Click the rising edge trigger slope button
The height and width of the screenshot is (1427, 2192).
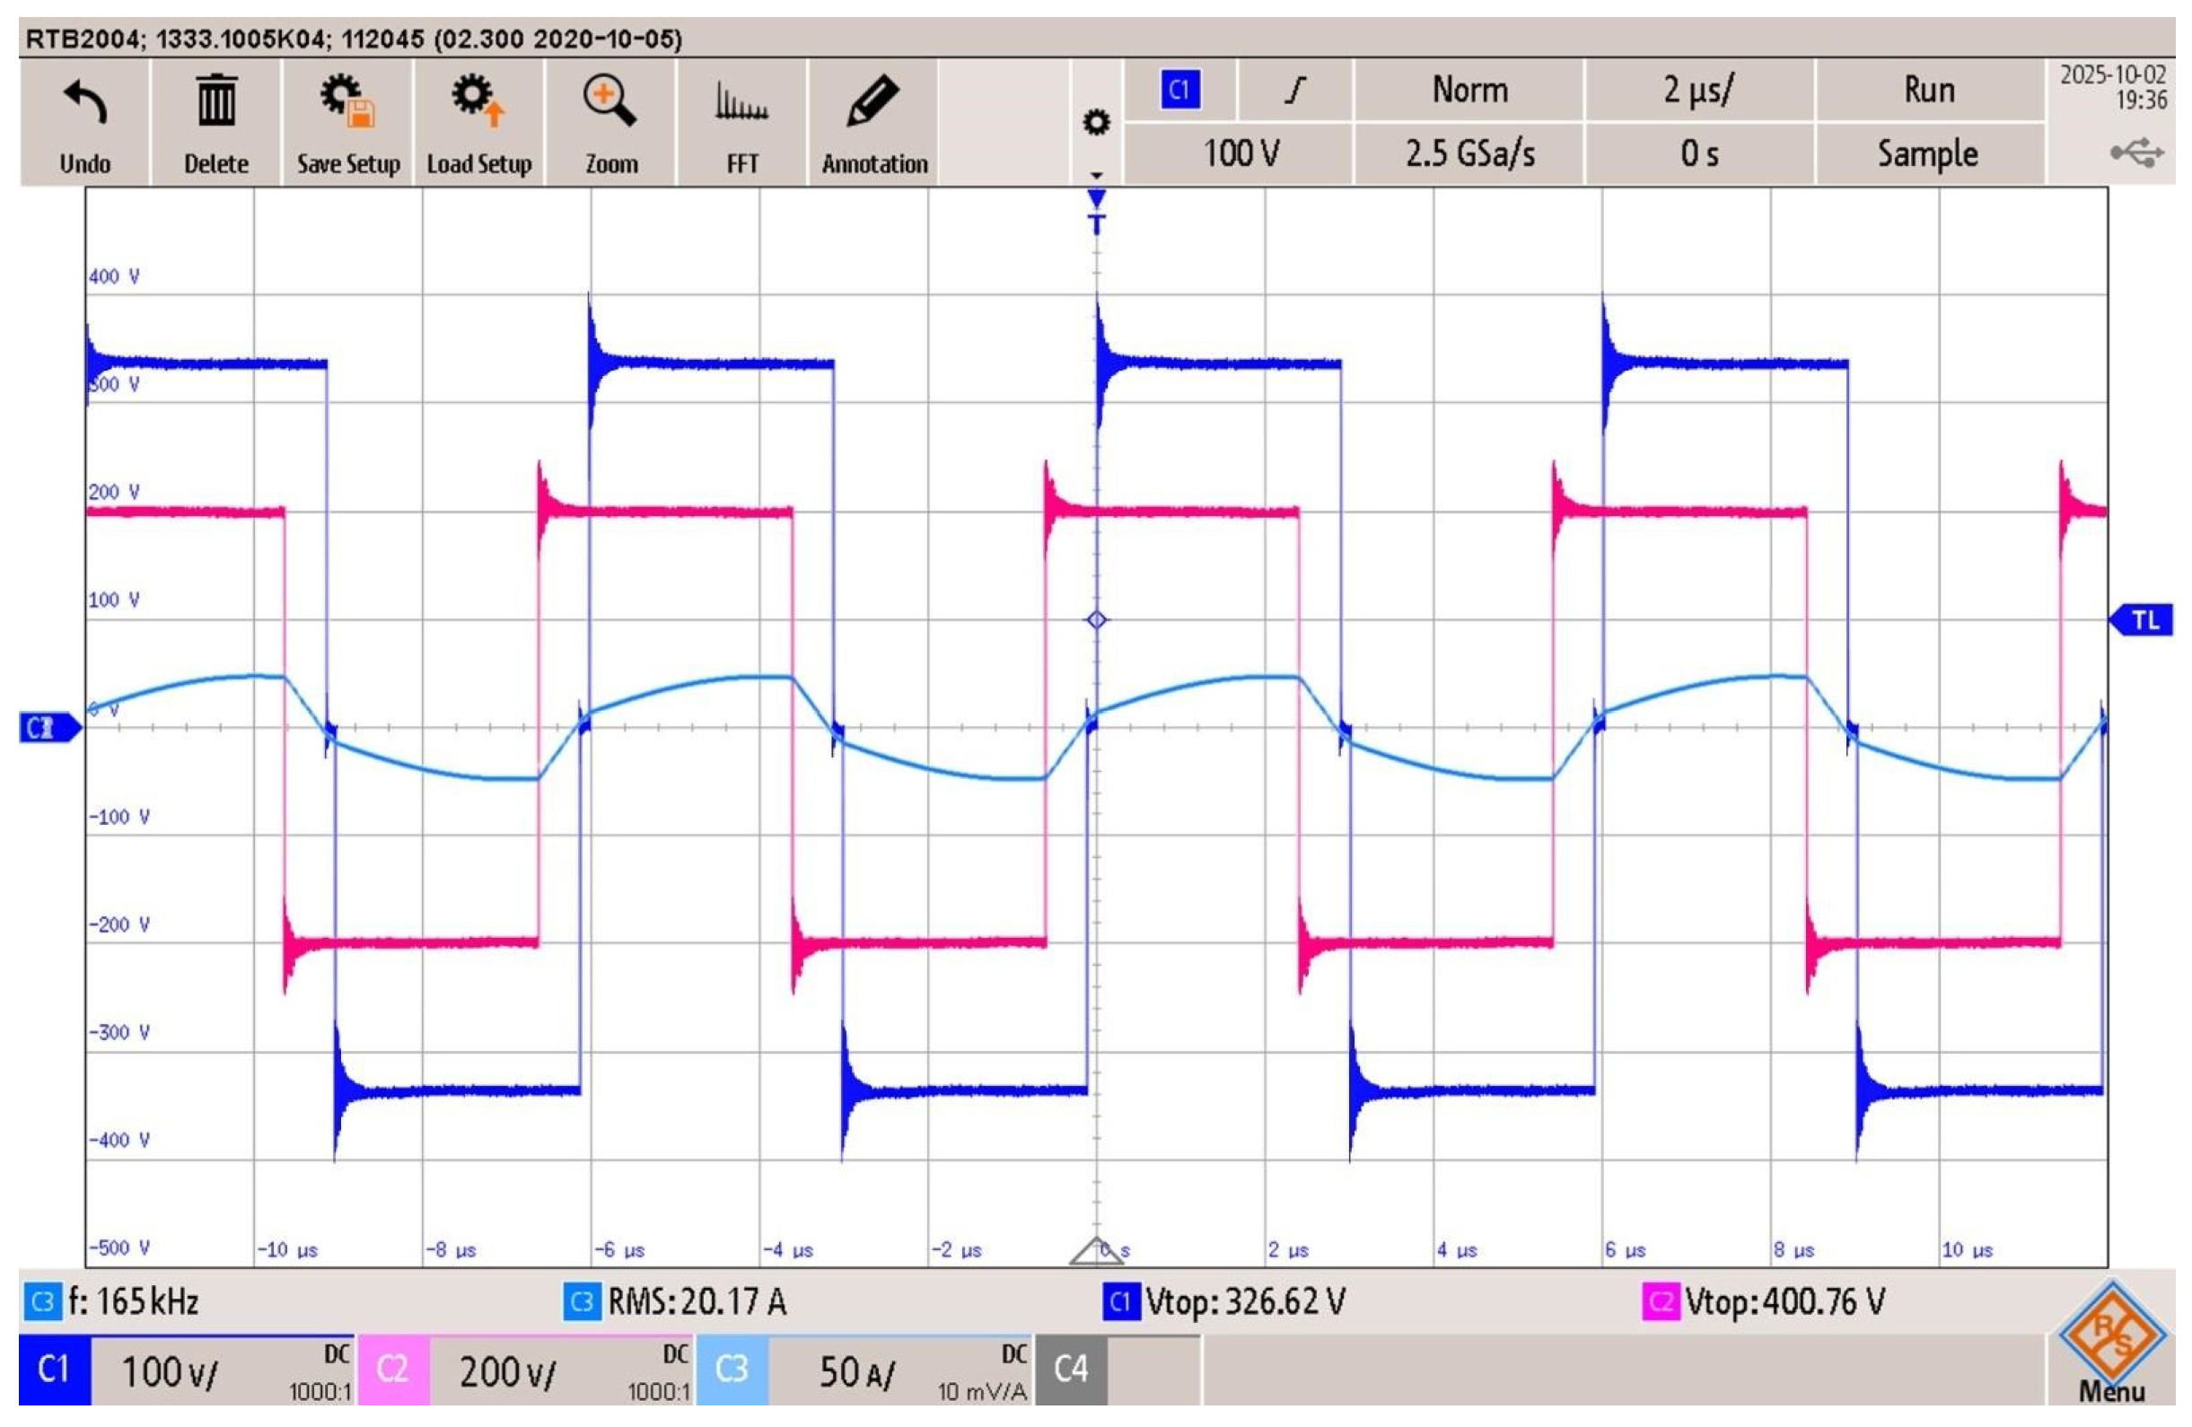point(1295,91)
